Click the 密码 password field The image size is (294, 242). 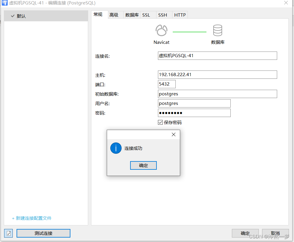click(194, 113)
